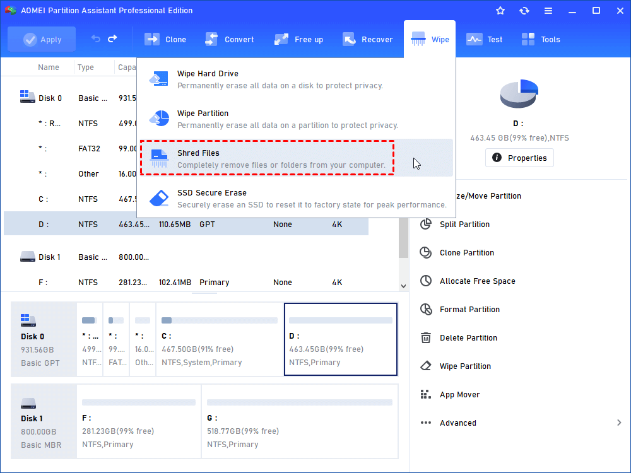Click the partition list scrollbar down arrow
The height and width of the screenshot is (473, 631).
click(x=404, y=286)
